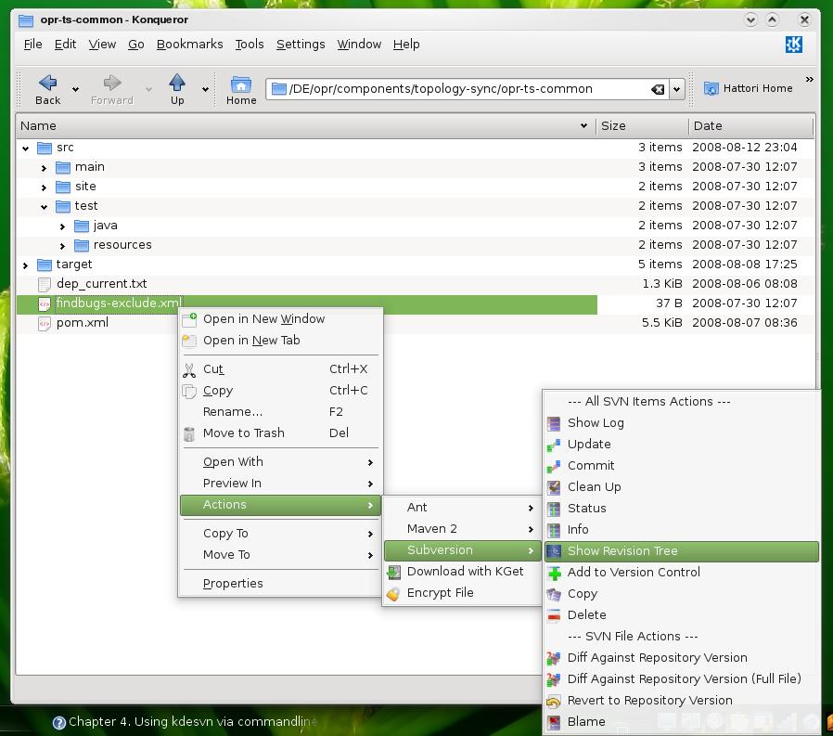Choose the SVN Status action
This screenshot has width=833, height=736.
pos(681,508)
